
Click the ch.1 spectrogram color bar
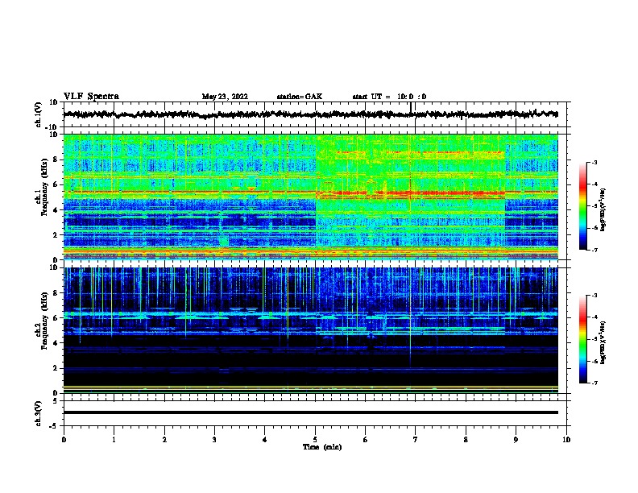click(582, 206)
